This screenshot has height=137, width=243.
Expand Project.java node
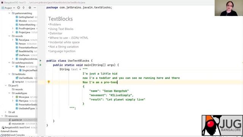pyautogui.click(x=13, y=32)
